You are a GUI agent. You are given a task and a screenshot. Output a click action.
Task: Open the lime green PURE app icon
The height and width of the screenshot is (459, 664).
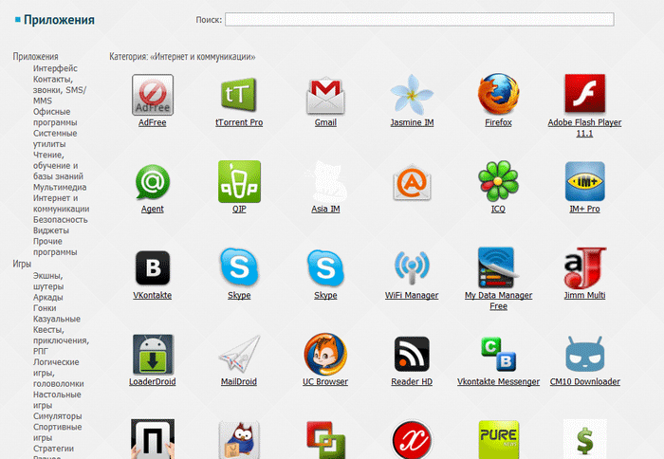point(498,439)
